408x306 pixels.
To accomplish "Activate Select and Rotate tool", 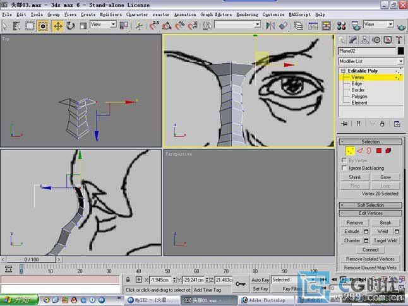I will pyautogui.click(x=70, y=26).
